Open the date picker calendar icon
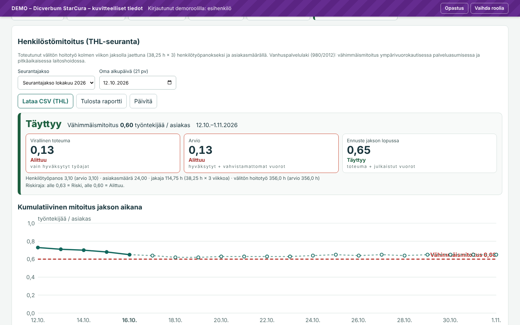Viewport: 520px width, 325px height. tap(169, 83)
